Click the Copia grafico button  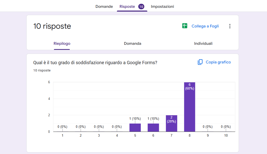pos(218,62)
